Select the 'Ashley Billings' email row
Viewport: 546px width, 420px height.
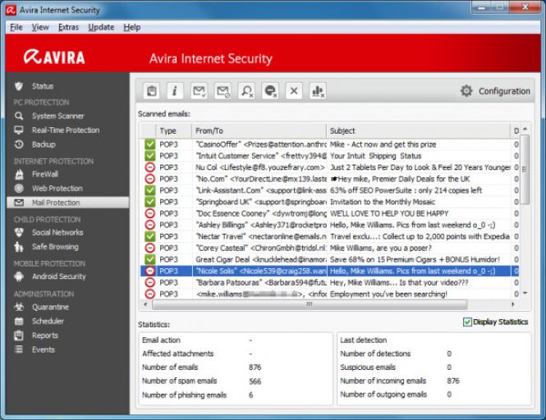329,225
